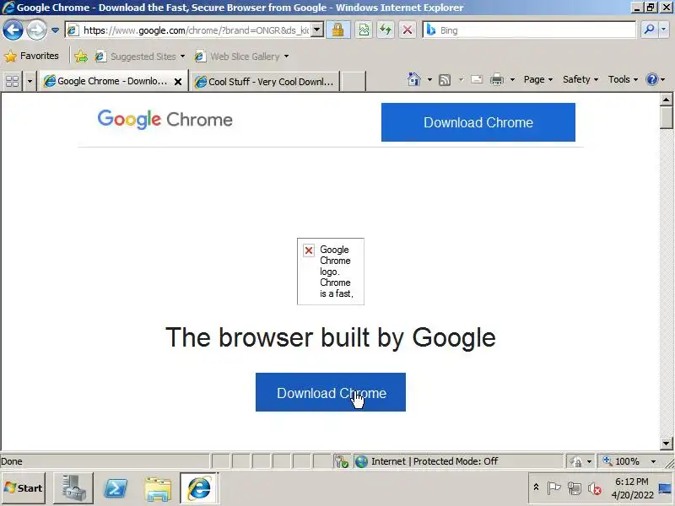Add to Favorites Bar star icon
Viewport: 675px width, 506px height.
tap(80, 57)
